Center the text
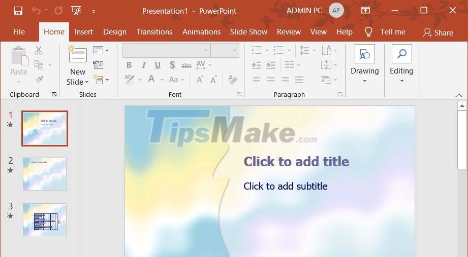The height and width of the screenshot is (257, 468). pos(271,80)
